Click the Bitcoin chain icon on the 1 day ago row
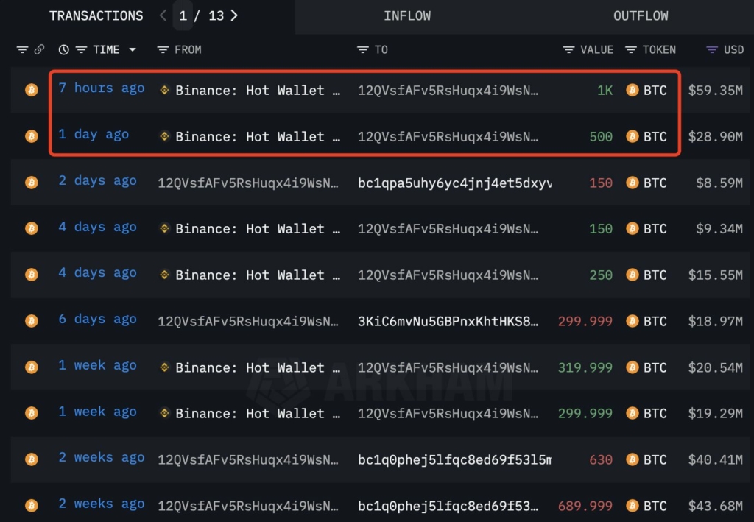 [32, 136]
